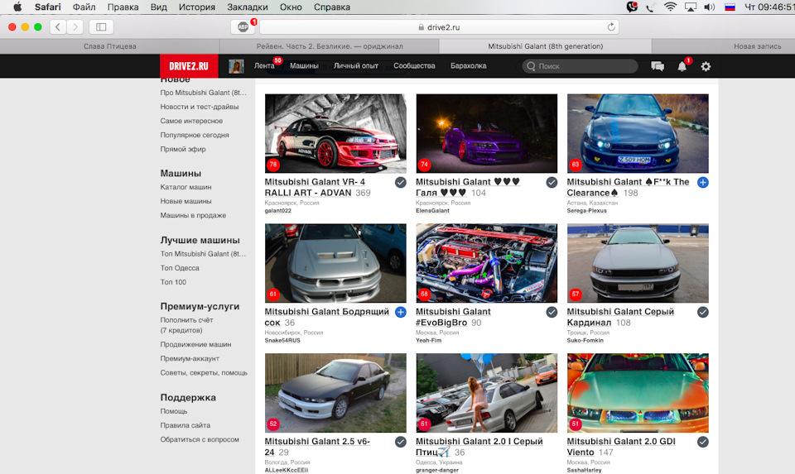Image resolution: width=795 pixels, height=474 pixels.
Task: Toggle subscription check for Galant VR-4 RALLI ART
Action: (401, 182)
